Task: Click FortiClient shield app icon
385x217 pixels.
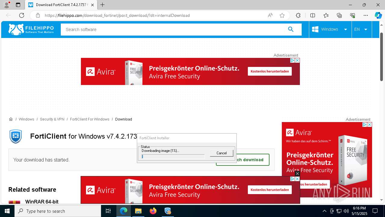Action: click(x=16, y=137)
